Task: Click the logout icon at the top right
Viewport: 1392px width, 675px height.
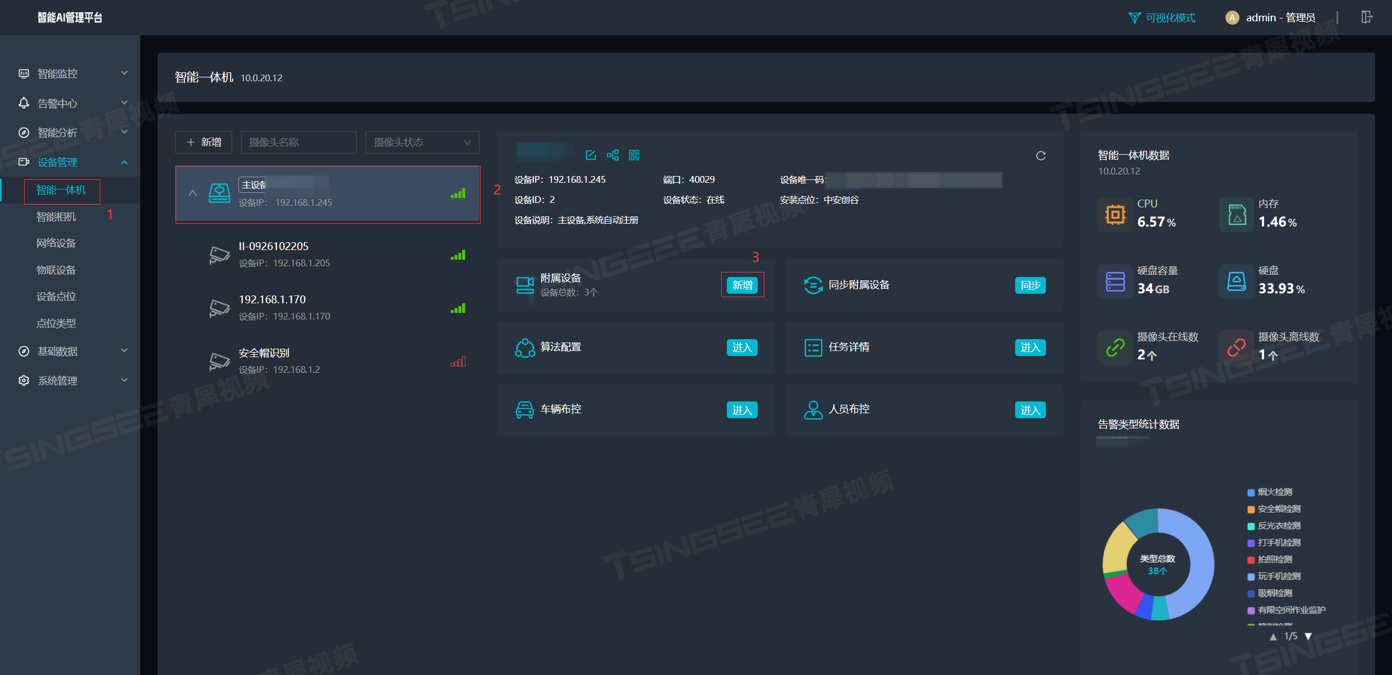Action: tap(1366, 17)
